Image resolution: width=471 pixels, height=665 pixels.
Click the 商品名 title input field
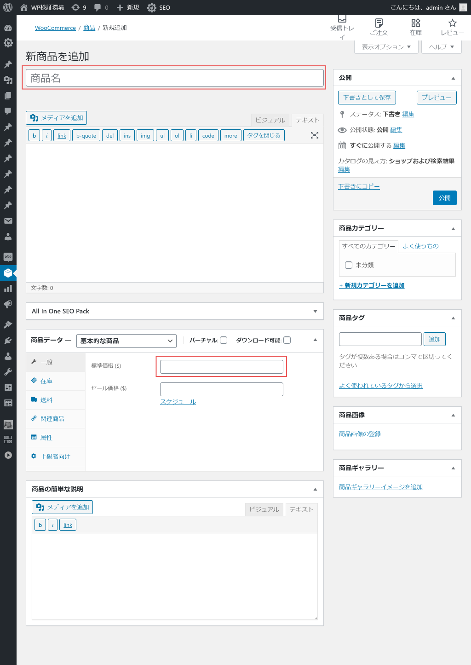coord(175,78)
